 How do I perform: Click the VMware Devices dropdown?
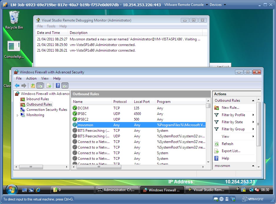click(218, 5)
